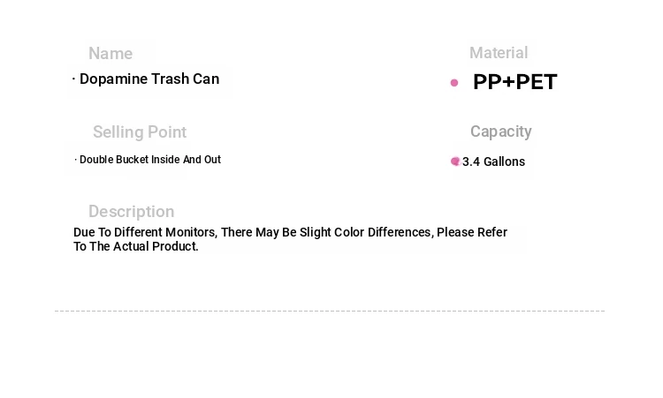The height and width of the screenshot is (398, 663).
Task: Click the first line of description text
Action: click(x=290, y=232)
